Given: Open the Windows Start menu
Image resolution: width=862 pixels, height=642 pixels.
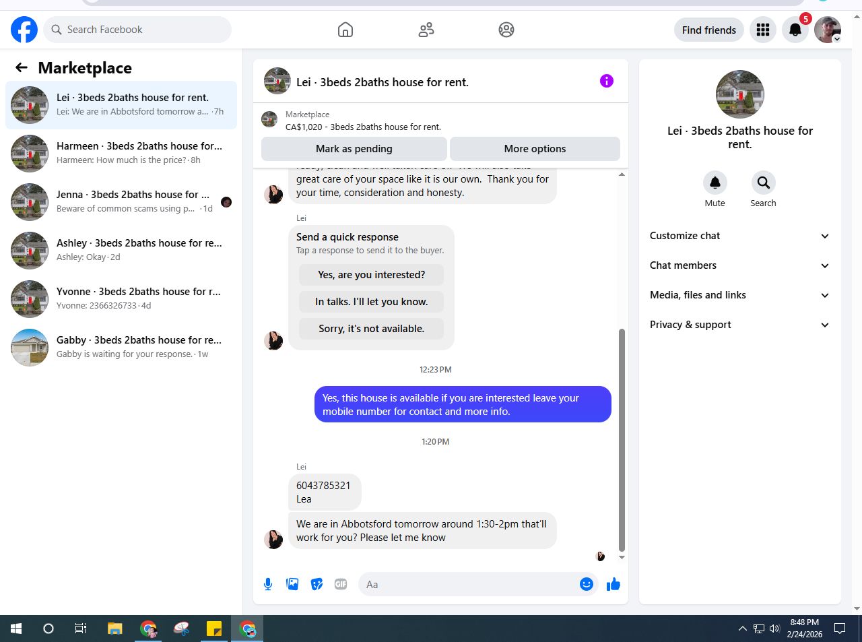Looking at the screenshot, I should 16,629.
